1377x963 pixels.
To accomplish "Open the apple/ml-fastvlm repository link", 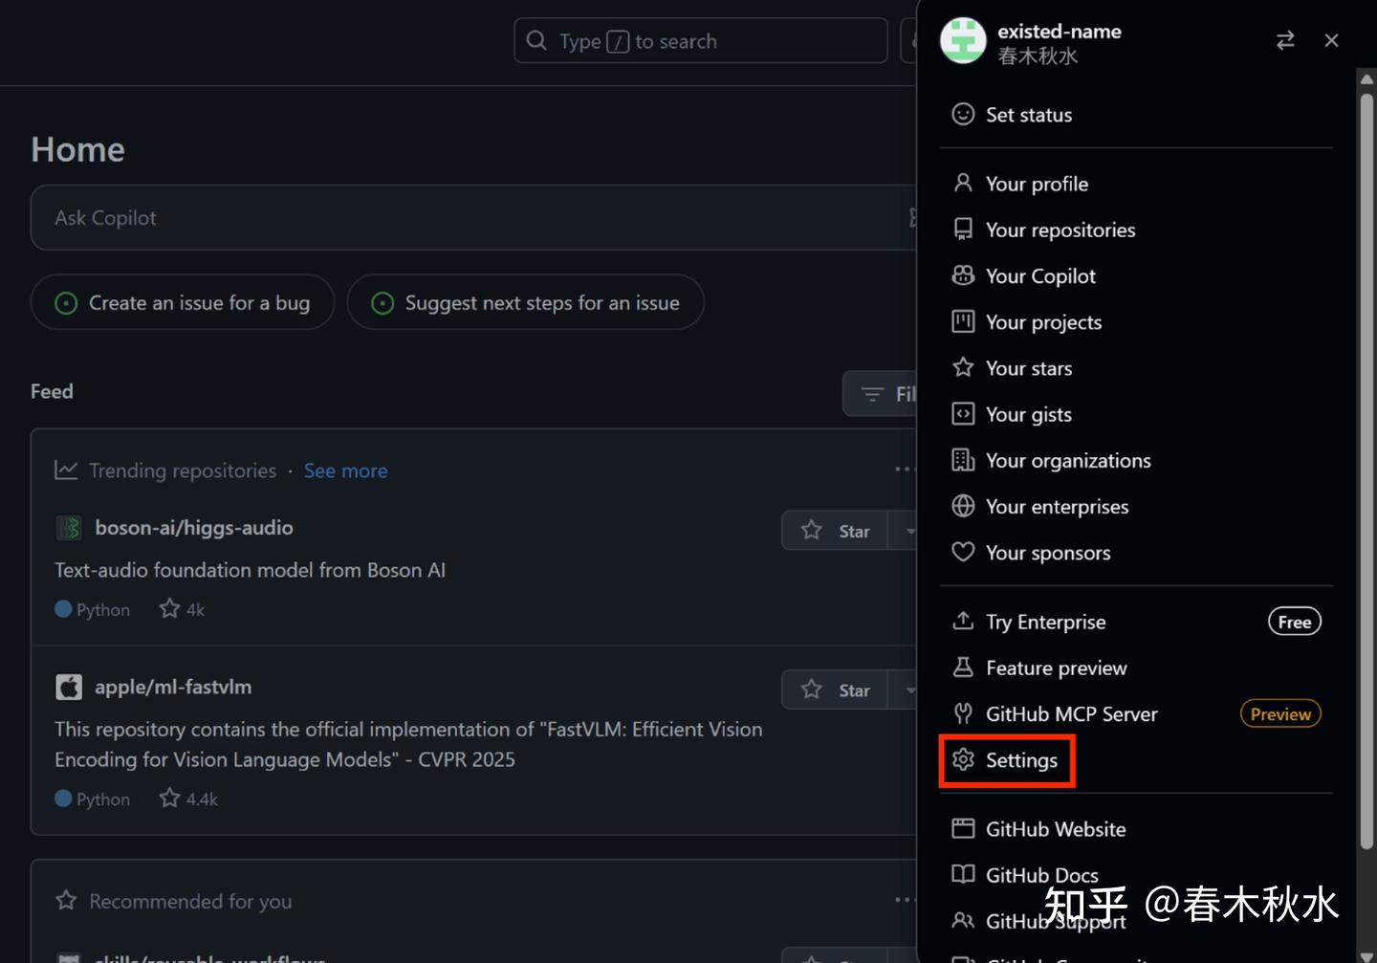I will pyautogui.click(x=173, y=687).
